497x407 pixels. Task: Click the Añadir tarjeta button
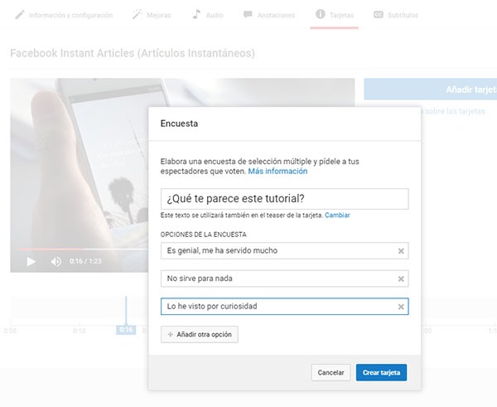click(x=431, y=90)
